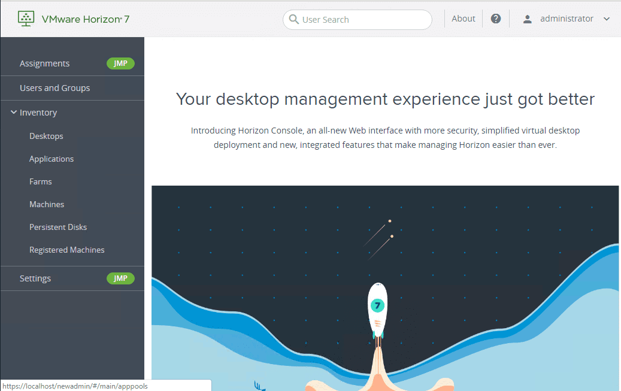Viewport: 621px width, 391px height.
Task: Click the magnifier icon in User Search
Action: pyautogui.click(x=293, y=19)
